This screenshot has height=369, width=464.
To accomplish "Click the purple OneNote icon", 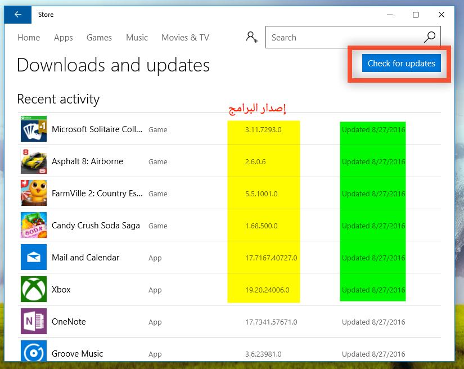I will (34, 322).
